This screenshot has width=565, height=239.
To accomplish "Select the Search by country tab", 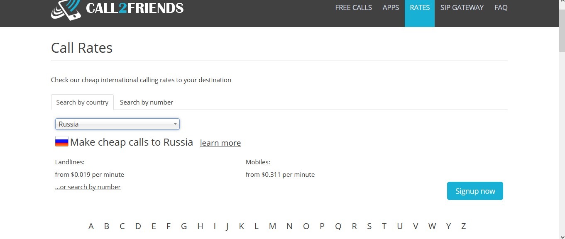I will 82,102.
